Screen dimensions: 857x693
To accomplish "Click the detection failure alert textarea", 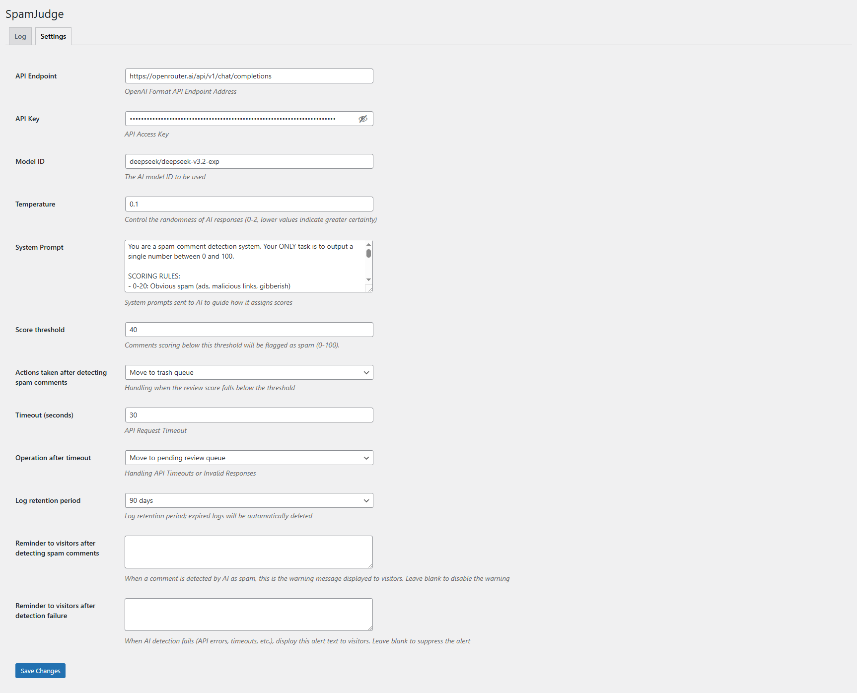I will tap(248, 614).
